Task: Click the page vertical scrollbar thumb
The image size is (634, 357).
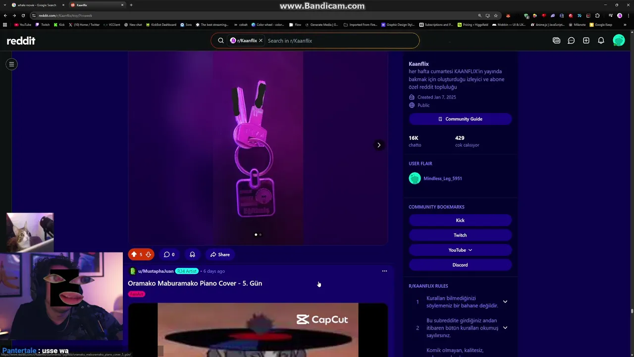Action: 632,311
